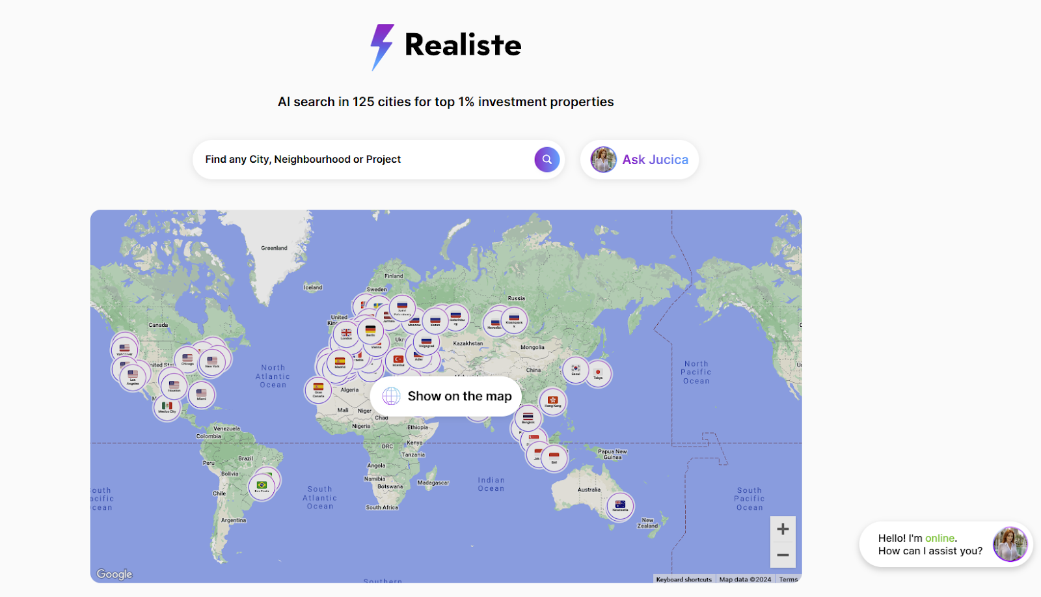Select the Miami map marker
1041x597 pixels.
click(202, 395)
